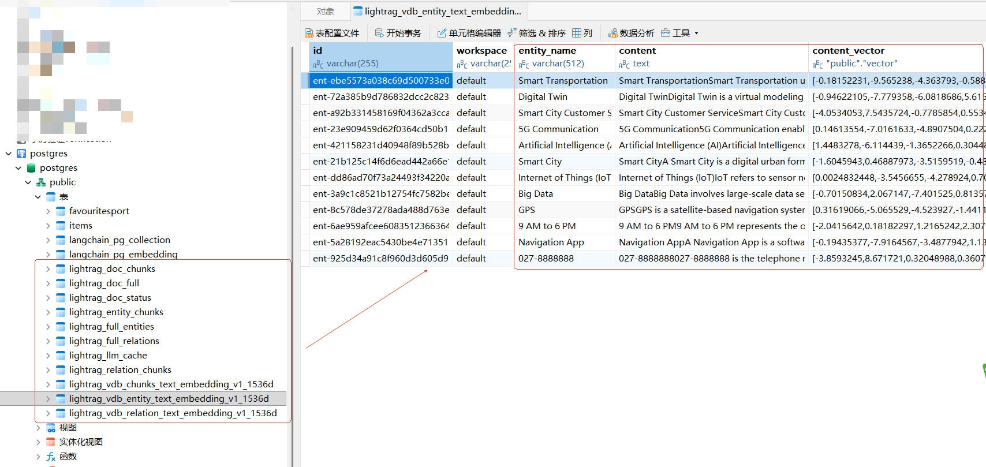Select the Digital Twin entity_name cell
This screenshot has width=986, height=467.
(565, 97)
